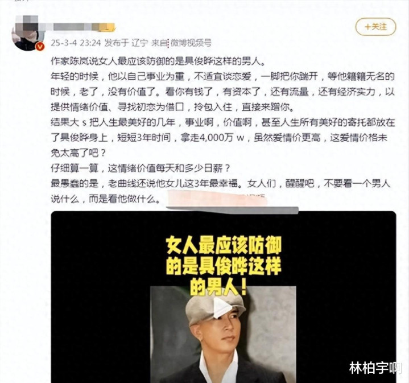
Task: Click the first line mentioning 作家陈岚
Action: click(x=158, y=61)
